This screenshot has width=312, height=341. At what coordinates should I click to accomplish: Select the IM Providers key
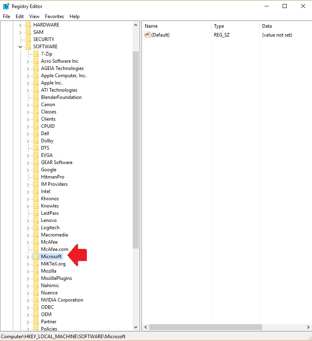pos(54,184)
